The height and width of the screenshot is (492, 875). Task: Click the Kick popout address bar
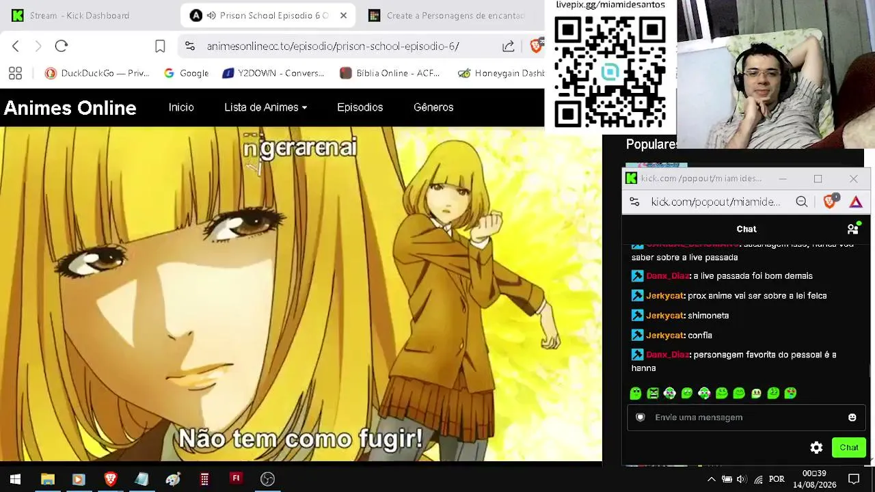tap(715, 202)
